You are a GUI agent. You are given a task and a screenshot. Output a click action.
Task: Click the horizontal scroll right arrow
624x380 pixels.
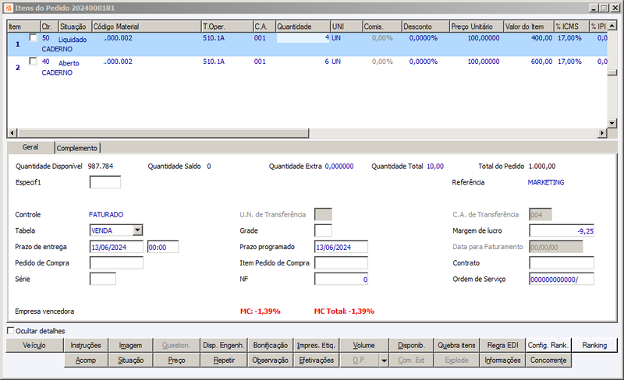click(x=602, y=132)
